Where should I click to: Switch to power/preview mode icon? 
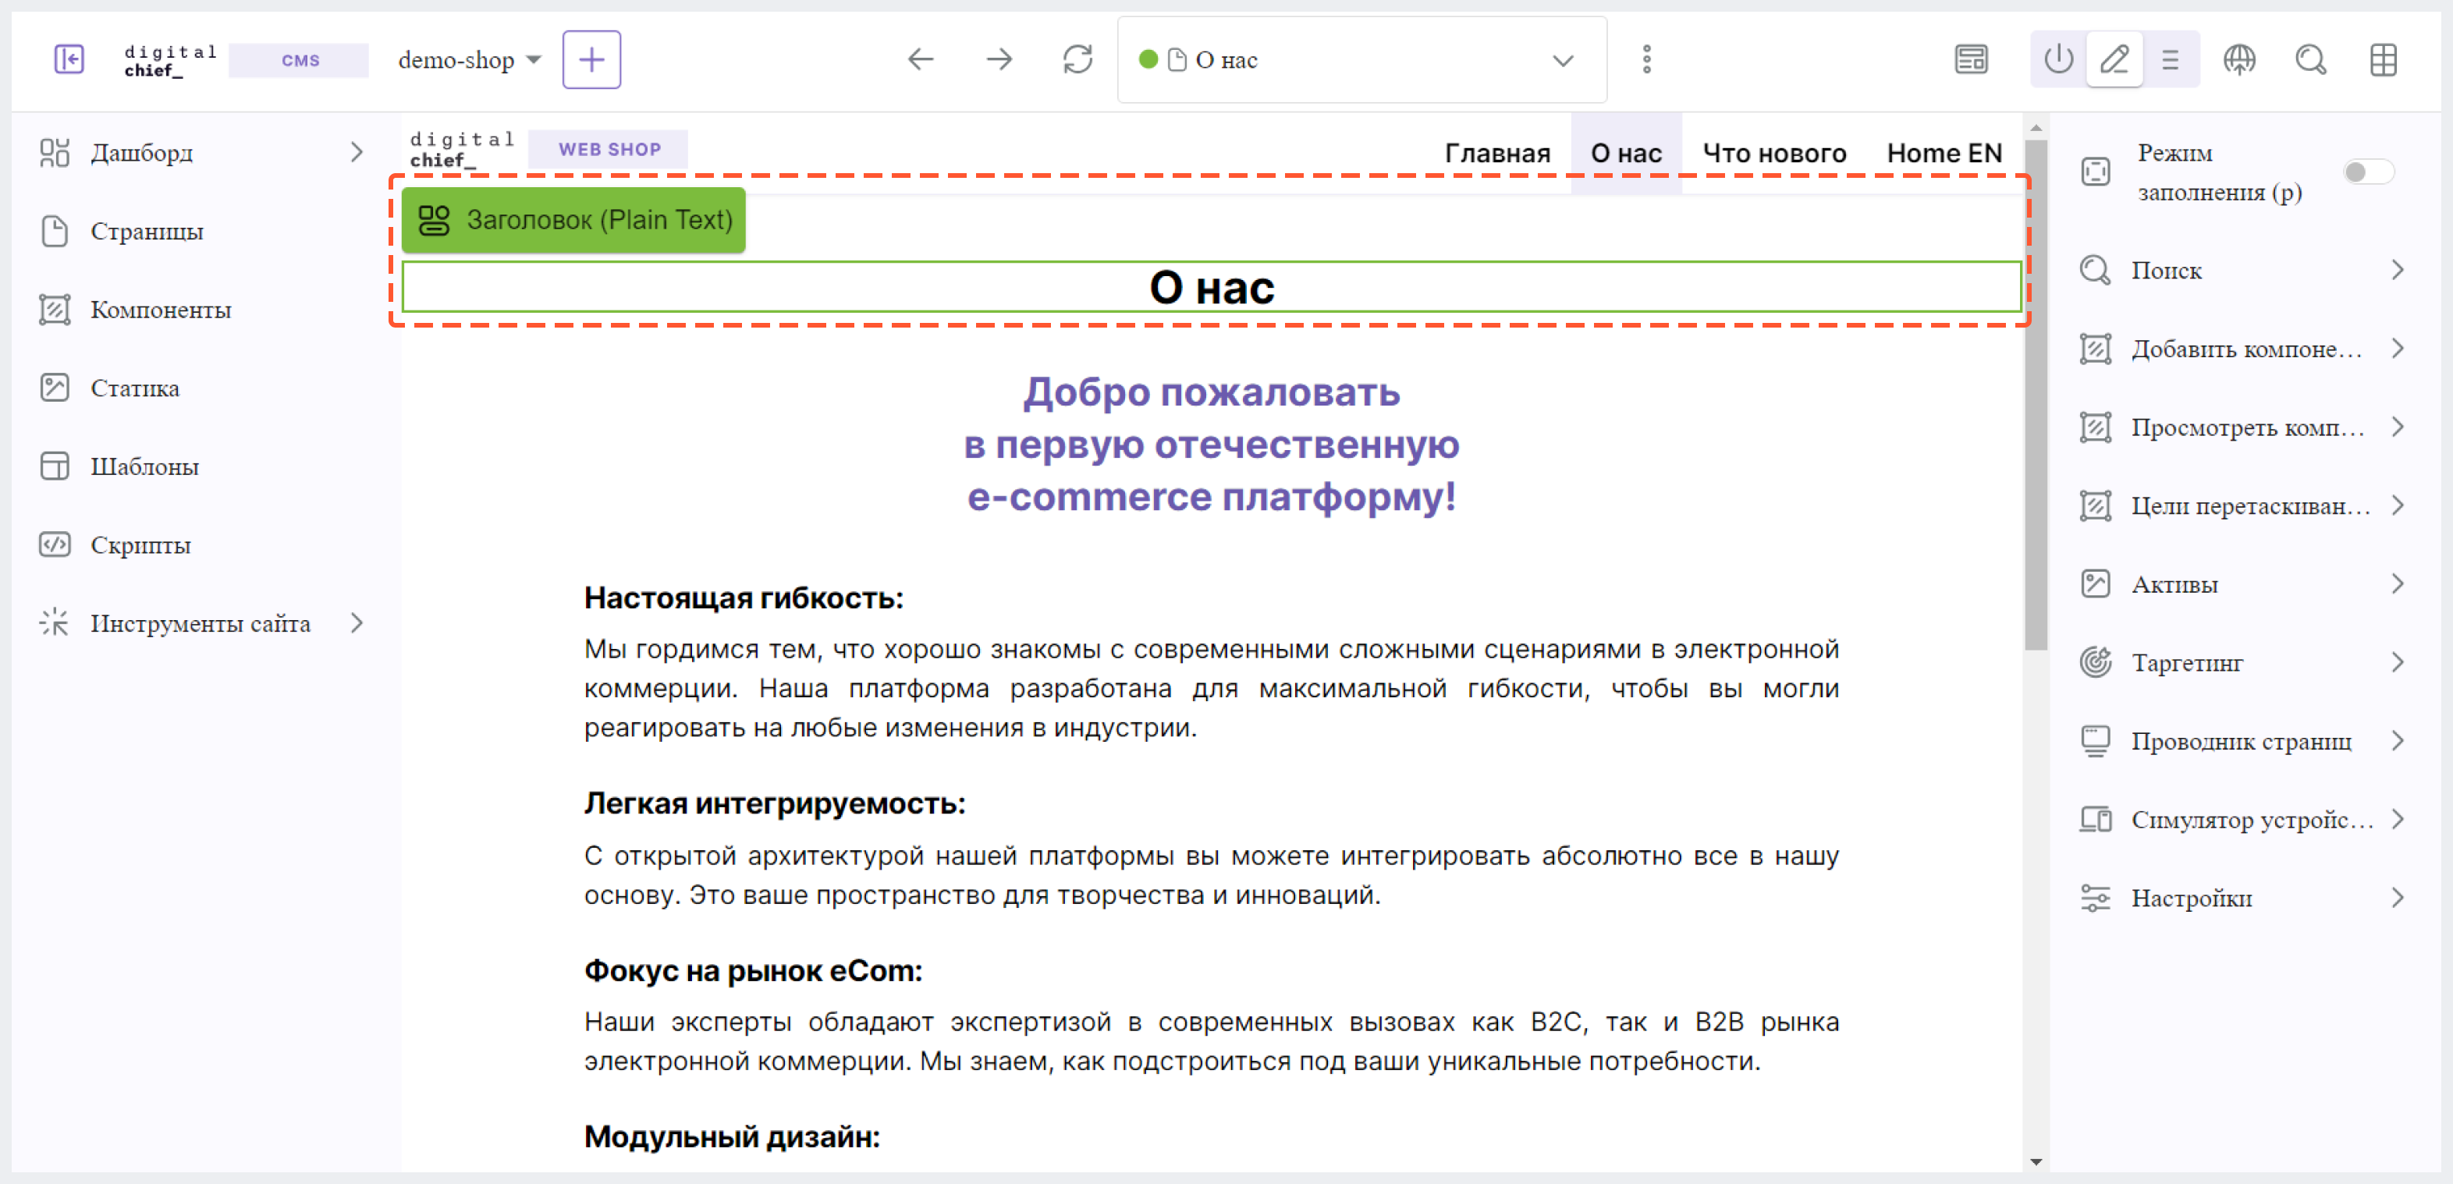(2057, 59)
